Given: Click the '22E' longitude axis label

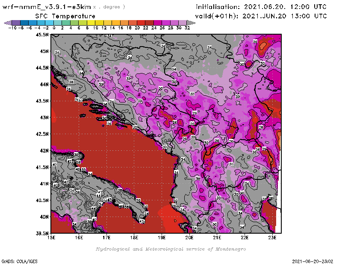Looking at the screenshot, I should pyautogui.click(x=245, y=238).
